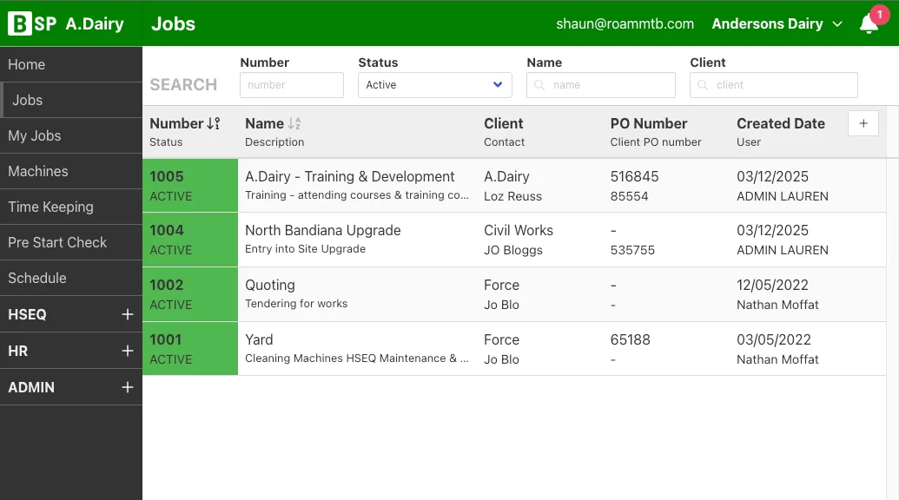The width and height of the screenshot is (899, 500).
Task: Open the Status filter dropdown
Action: 434,85
